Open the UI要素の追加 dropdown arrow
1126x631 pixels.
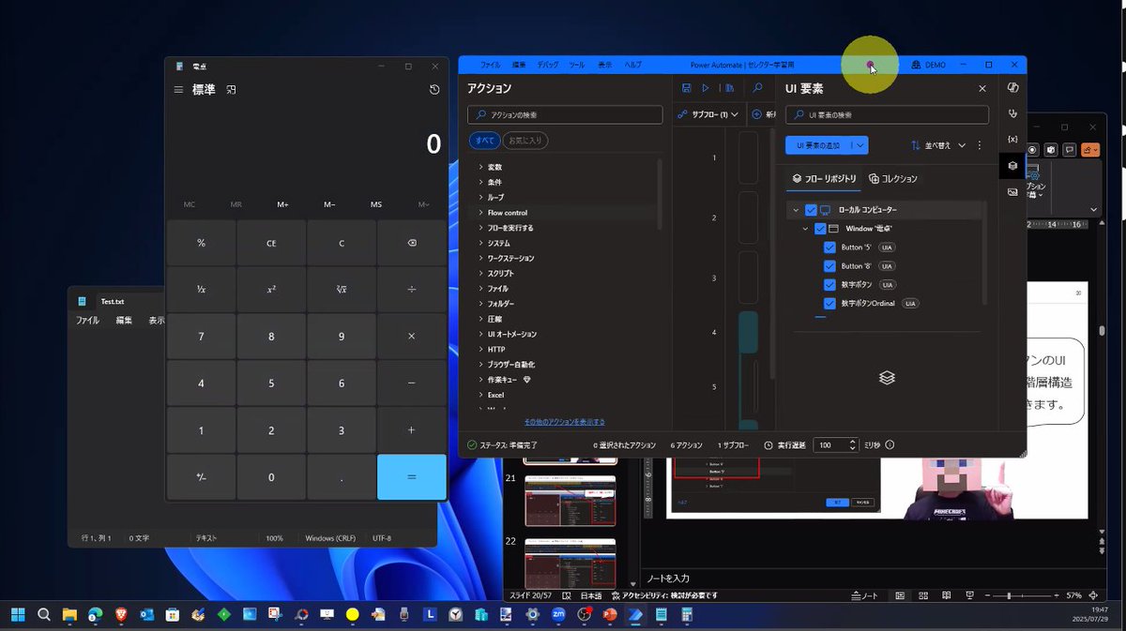tap(859, 145)
